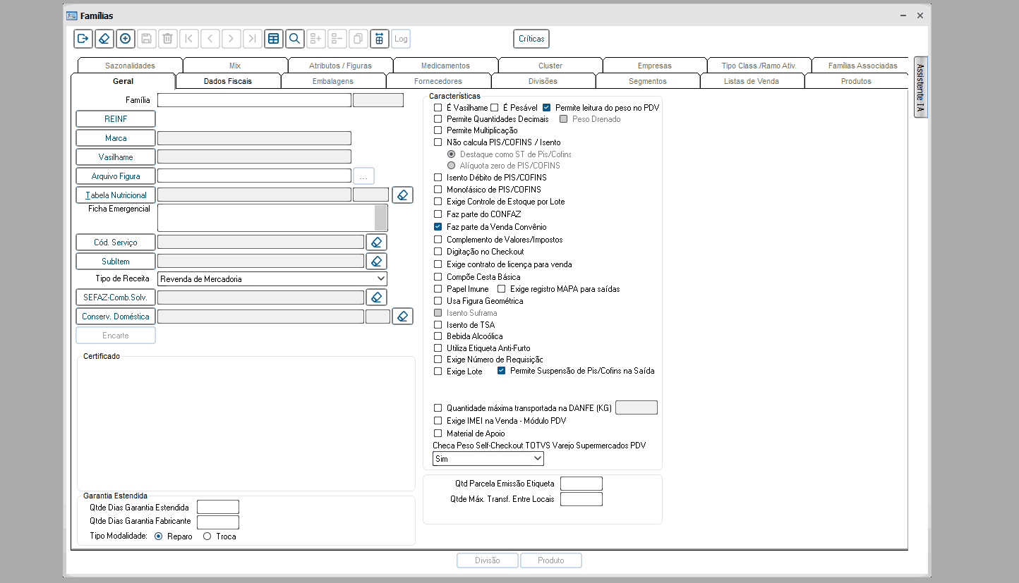The image size is (1019, 583).
Task: Open the table grid view icon
Action: [x=274, y=39]
